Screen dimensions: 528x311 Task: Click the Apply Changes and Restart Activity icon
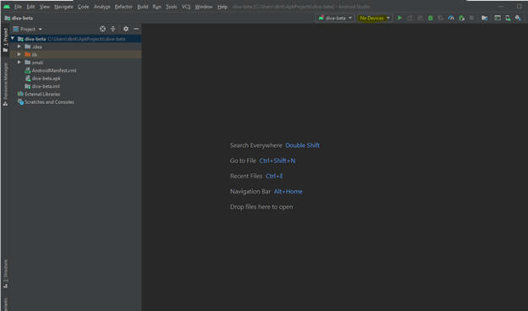point(410,18)
